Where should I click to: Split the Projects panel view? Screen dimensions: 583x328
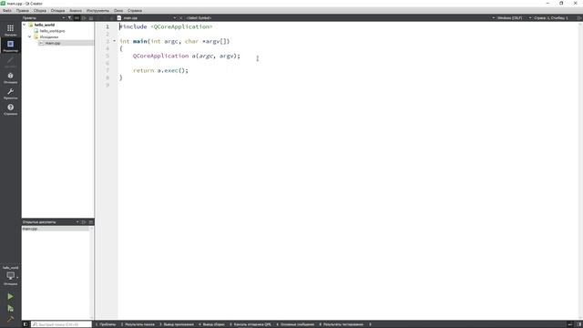click(84, 18)
